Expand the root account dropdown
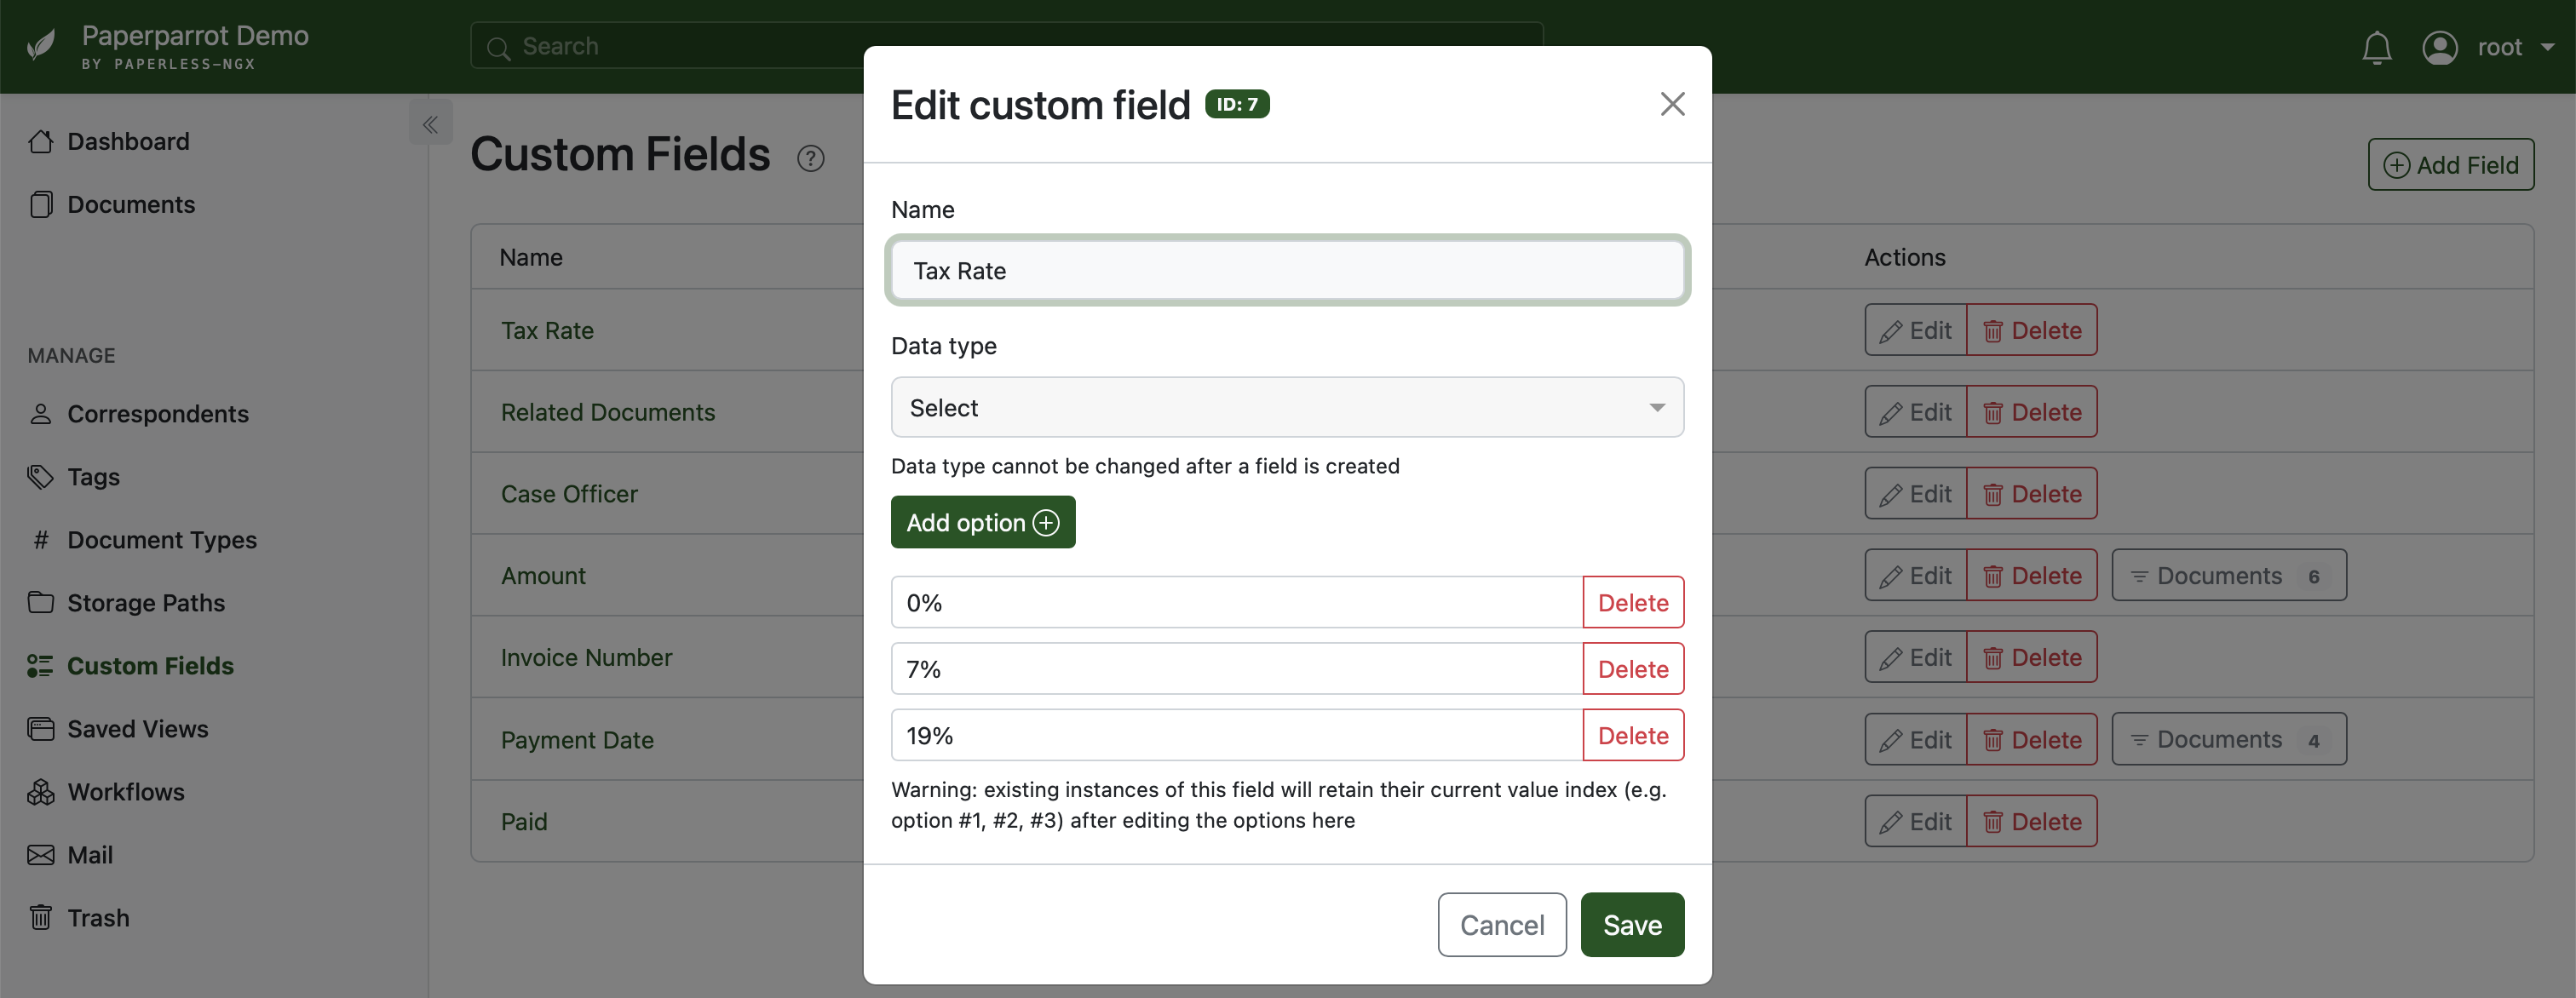Viewport: 2576px width, 998px height. point(2546,47)
